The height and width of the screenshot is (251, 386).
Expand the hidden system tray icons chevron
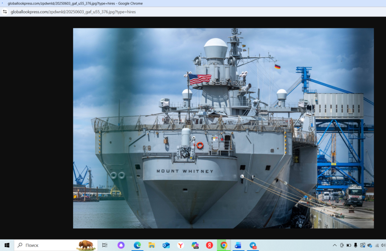point(335,245)
